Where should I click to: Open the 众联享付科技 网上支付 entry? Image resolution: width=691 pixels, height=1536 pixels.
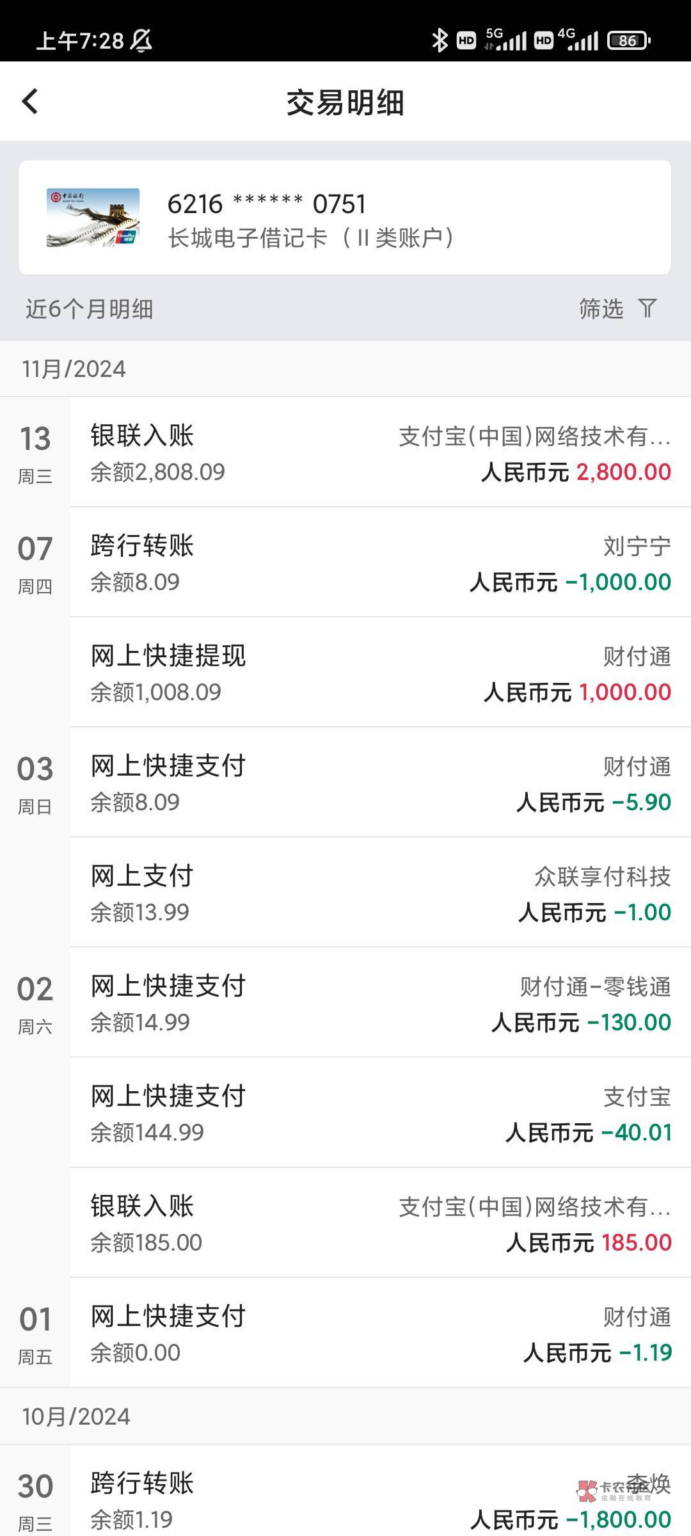click(x=380, y=893)
